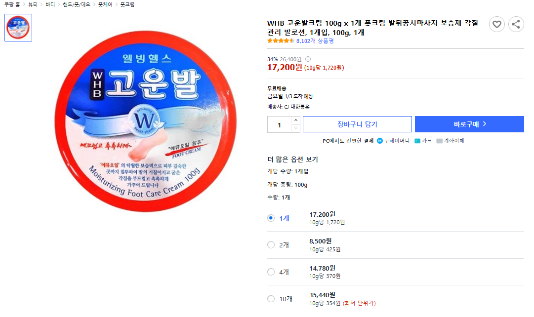Viewport: 534px width, 317px height.
Task: Select the 2개 quantity option
Action: pos(271,244)
